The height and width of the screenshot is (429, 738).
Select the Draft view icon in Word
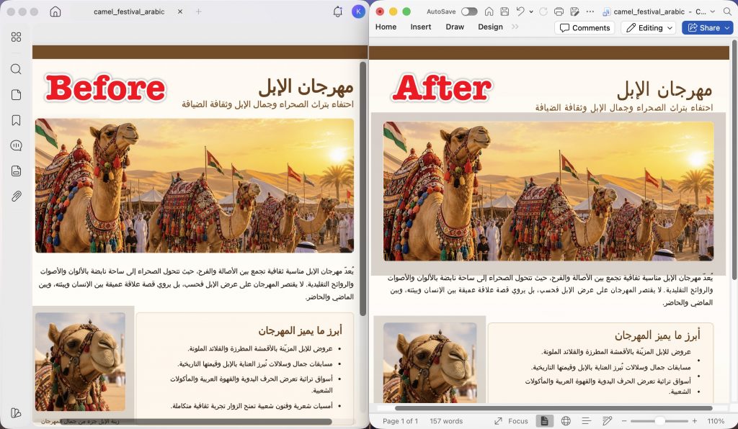click(607, 421)
